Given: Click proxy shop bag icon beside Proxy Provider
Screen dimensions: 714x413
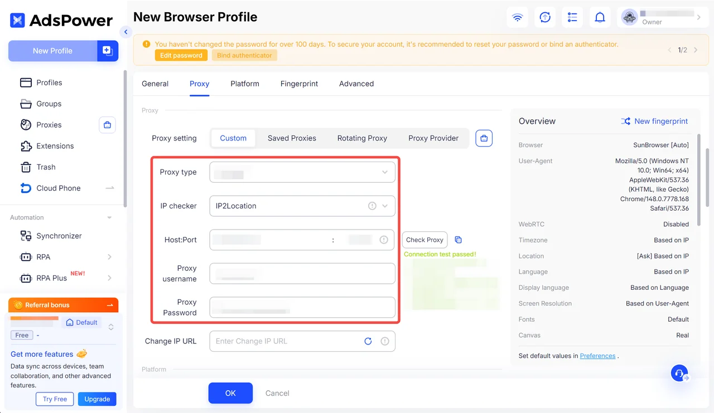Looking at the screenshot, I should 484,138.
